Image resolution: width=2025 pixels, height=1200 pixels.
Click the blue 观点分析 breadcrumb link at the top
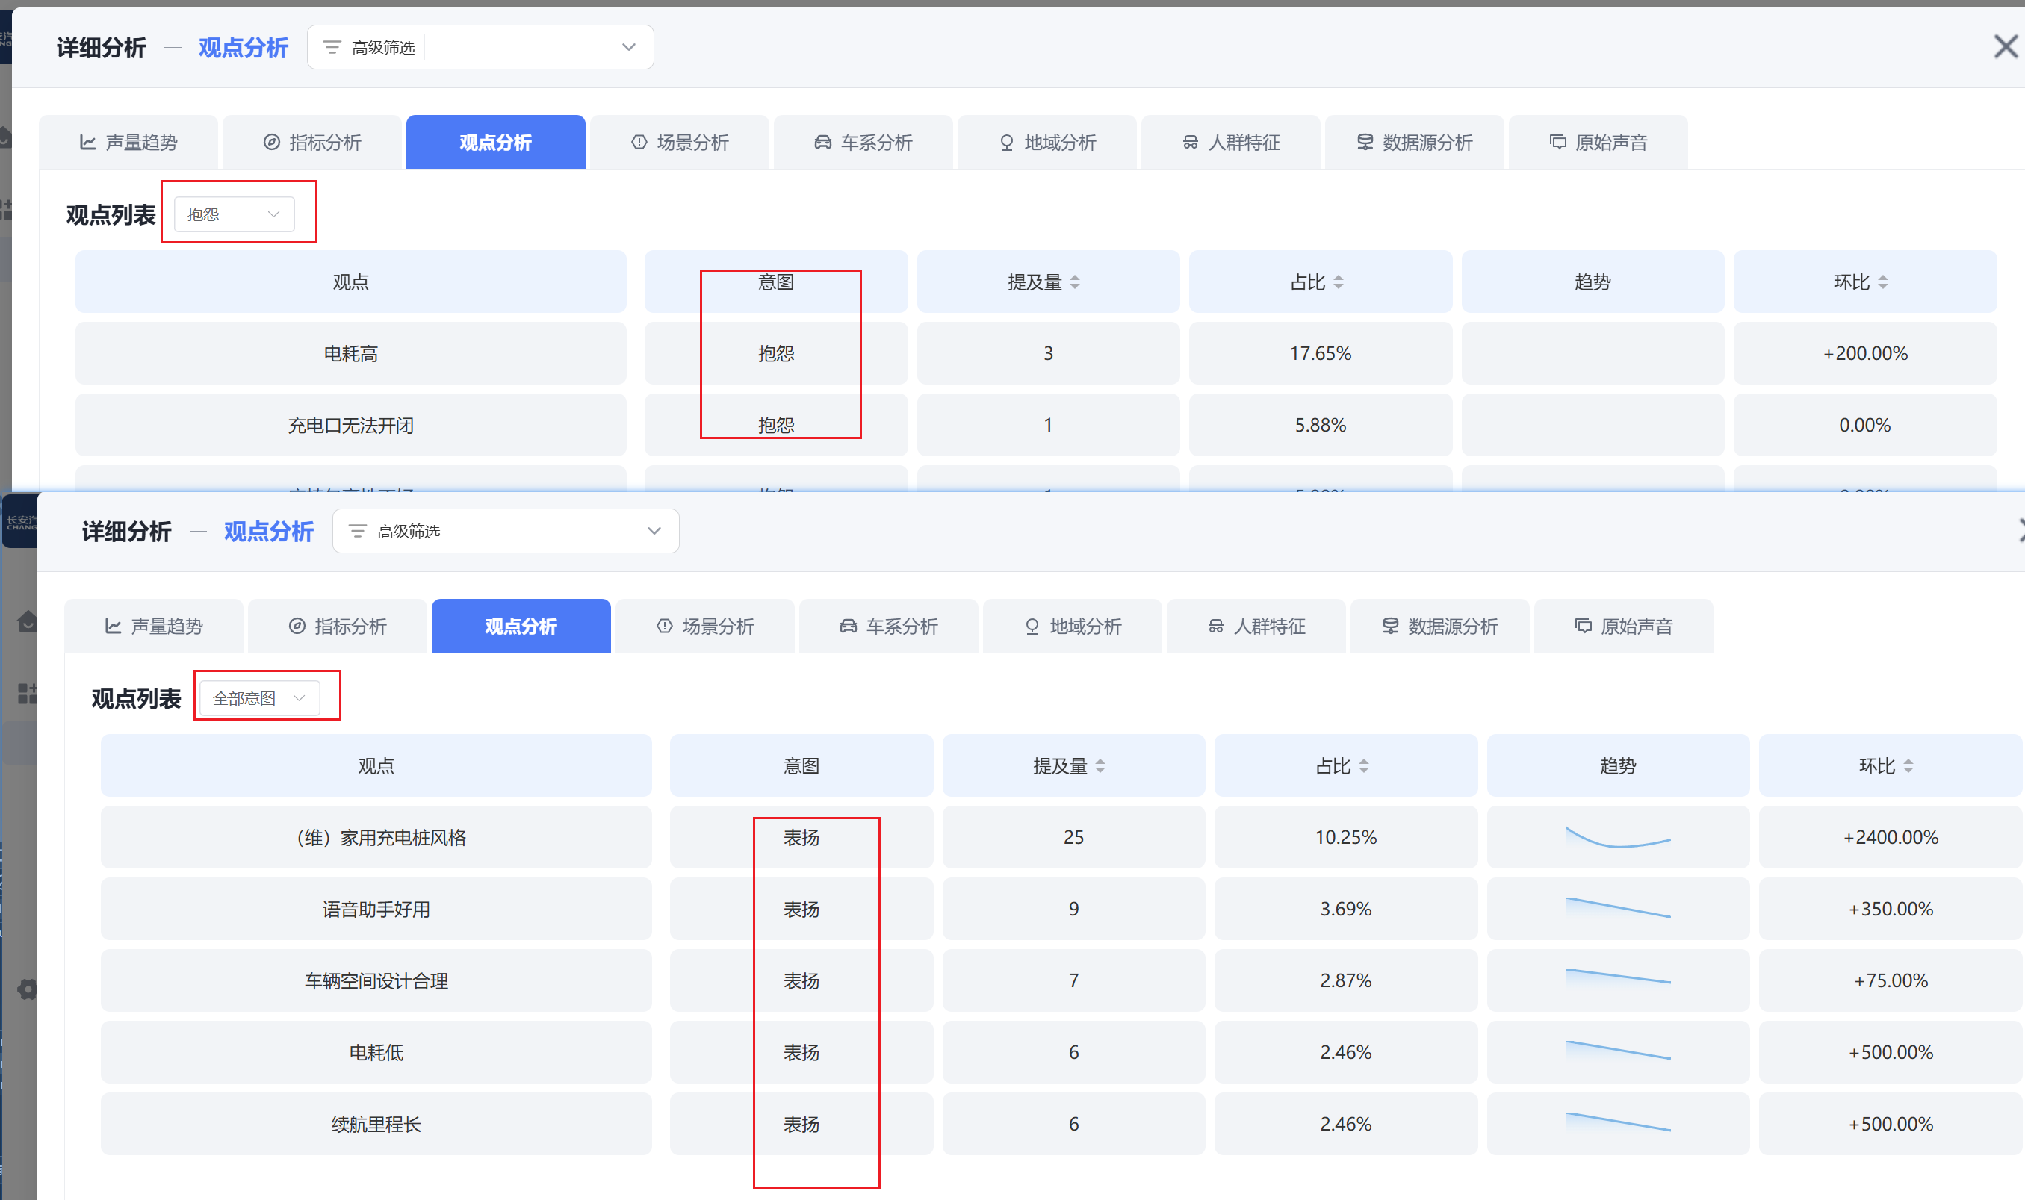click(x=243, y=48)
